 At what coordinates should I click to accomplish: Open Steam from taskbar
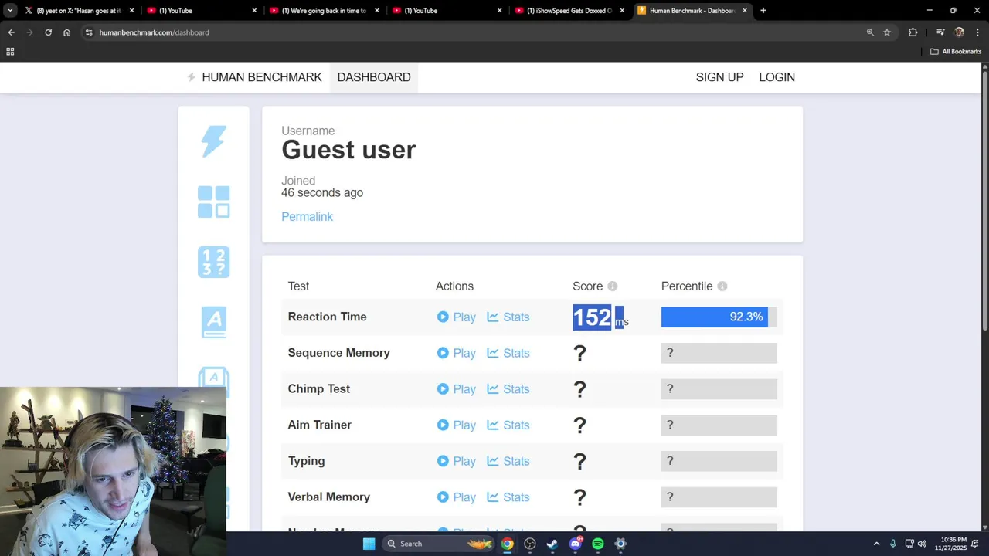552,544
